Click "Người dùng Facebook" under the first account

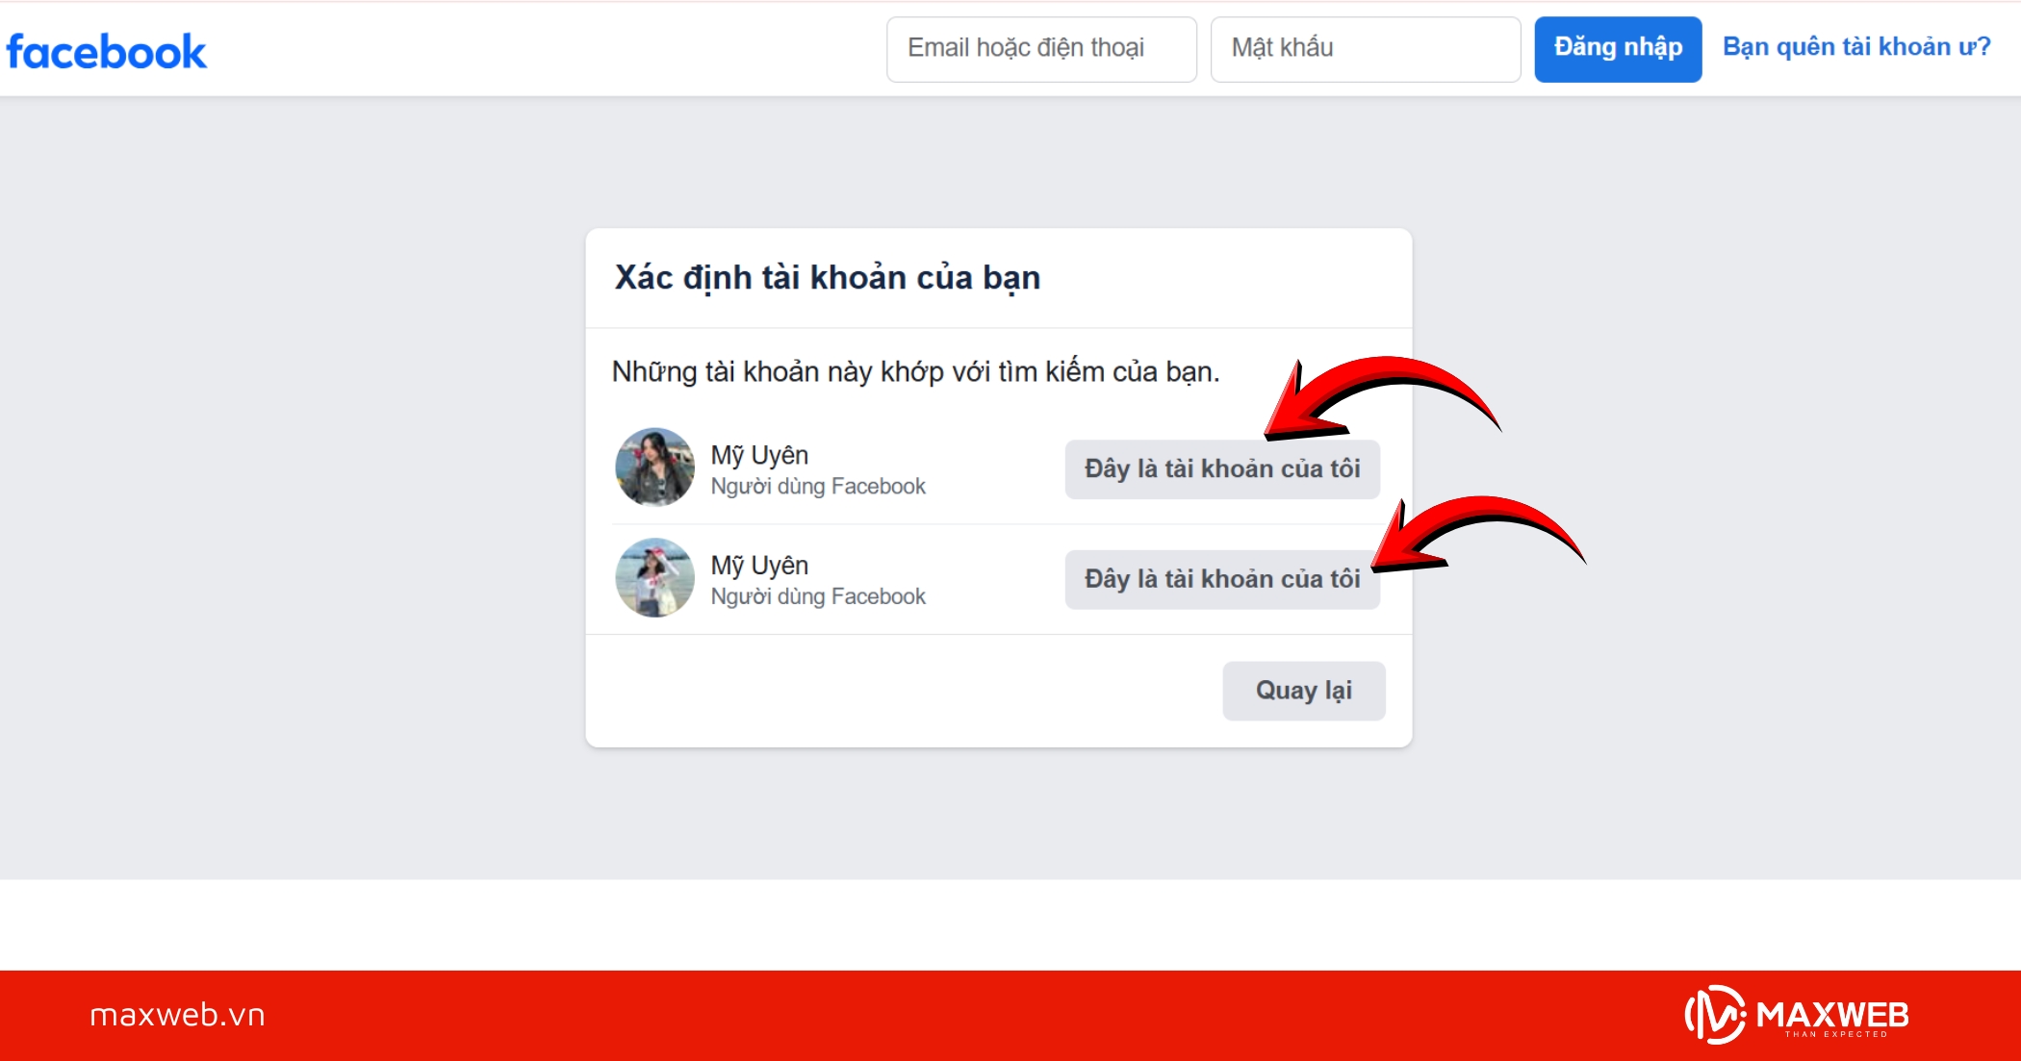(818, 487)
